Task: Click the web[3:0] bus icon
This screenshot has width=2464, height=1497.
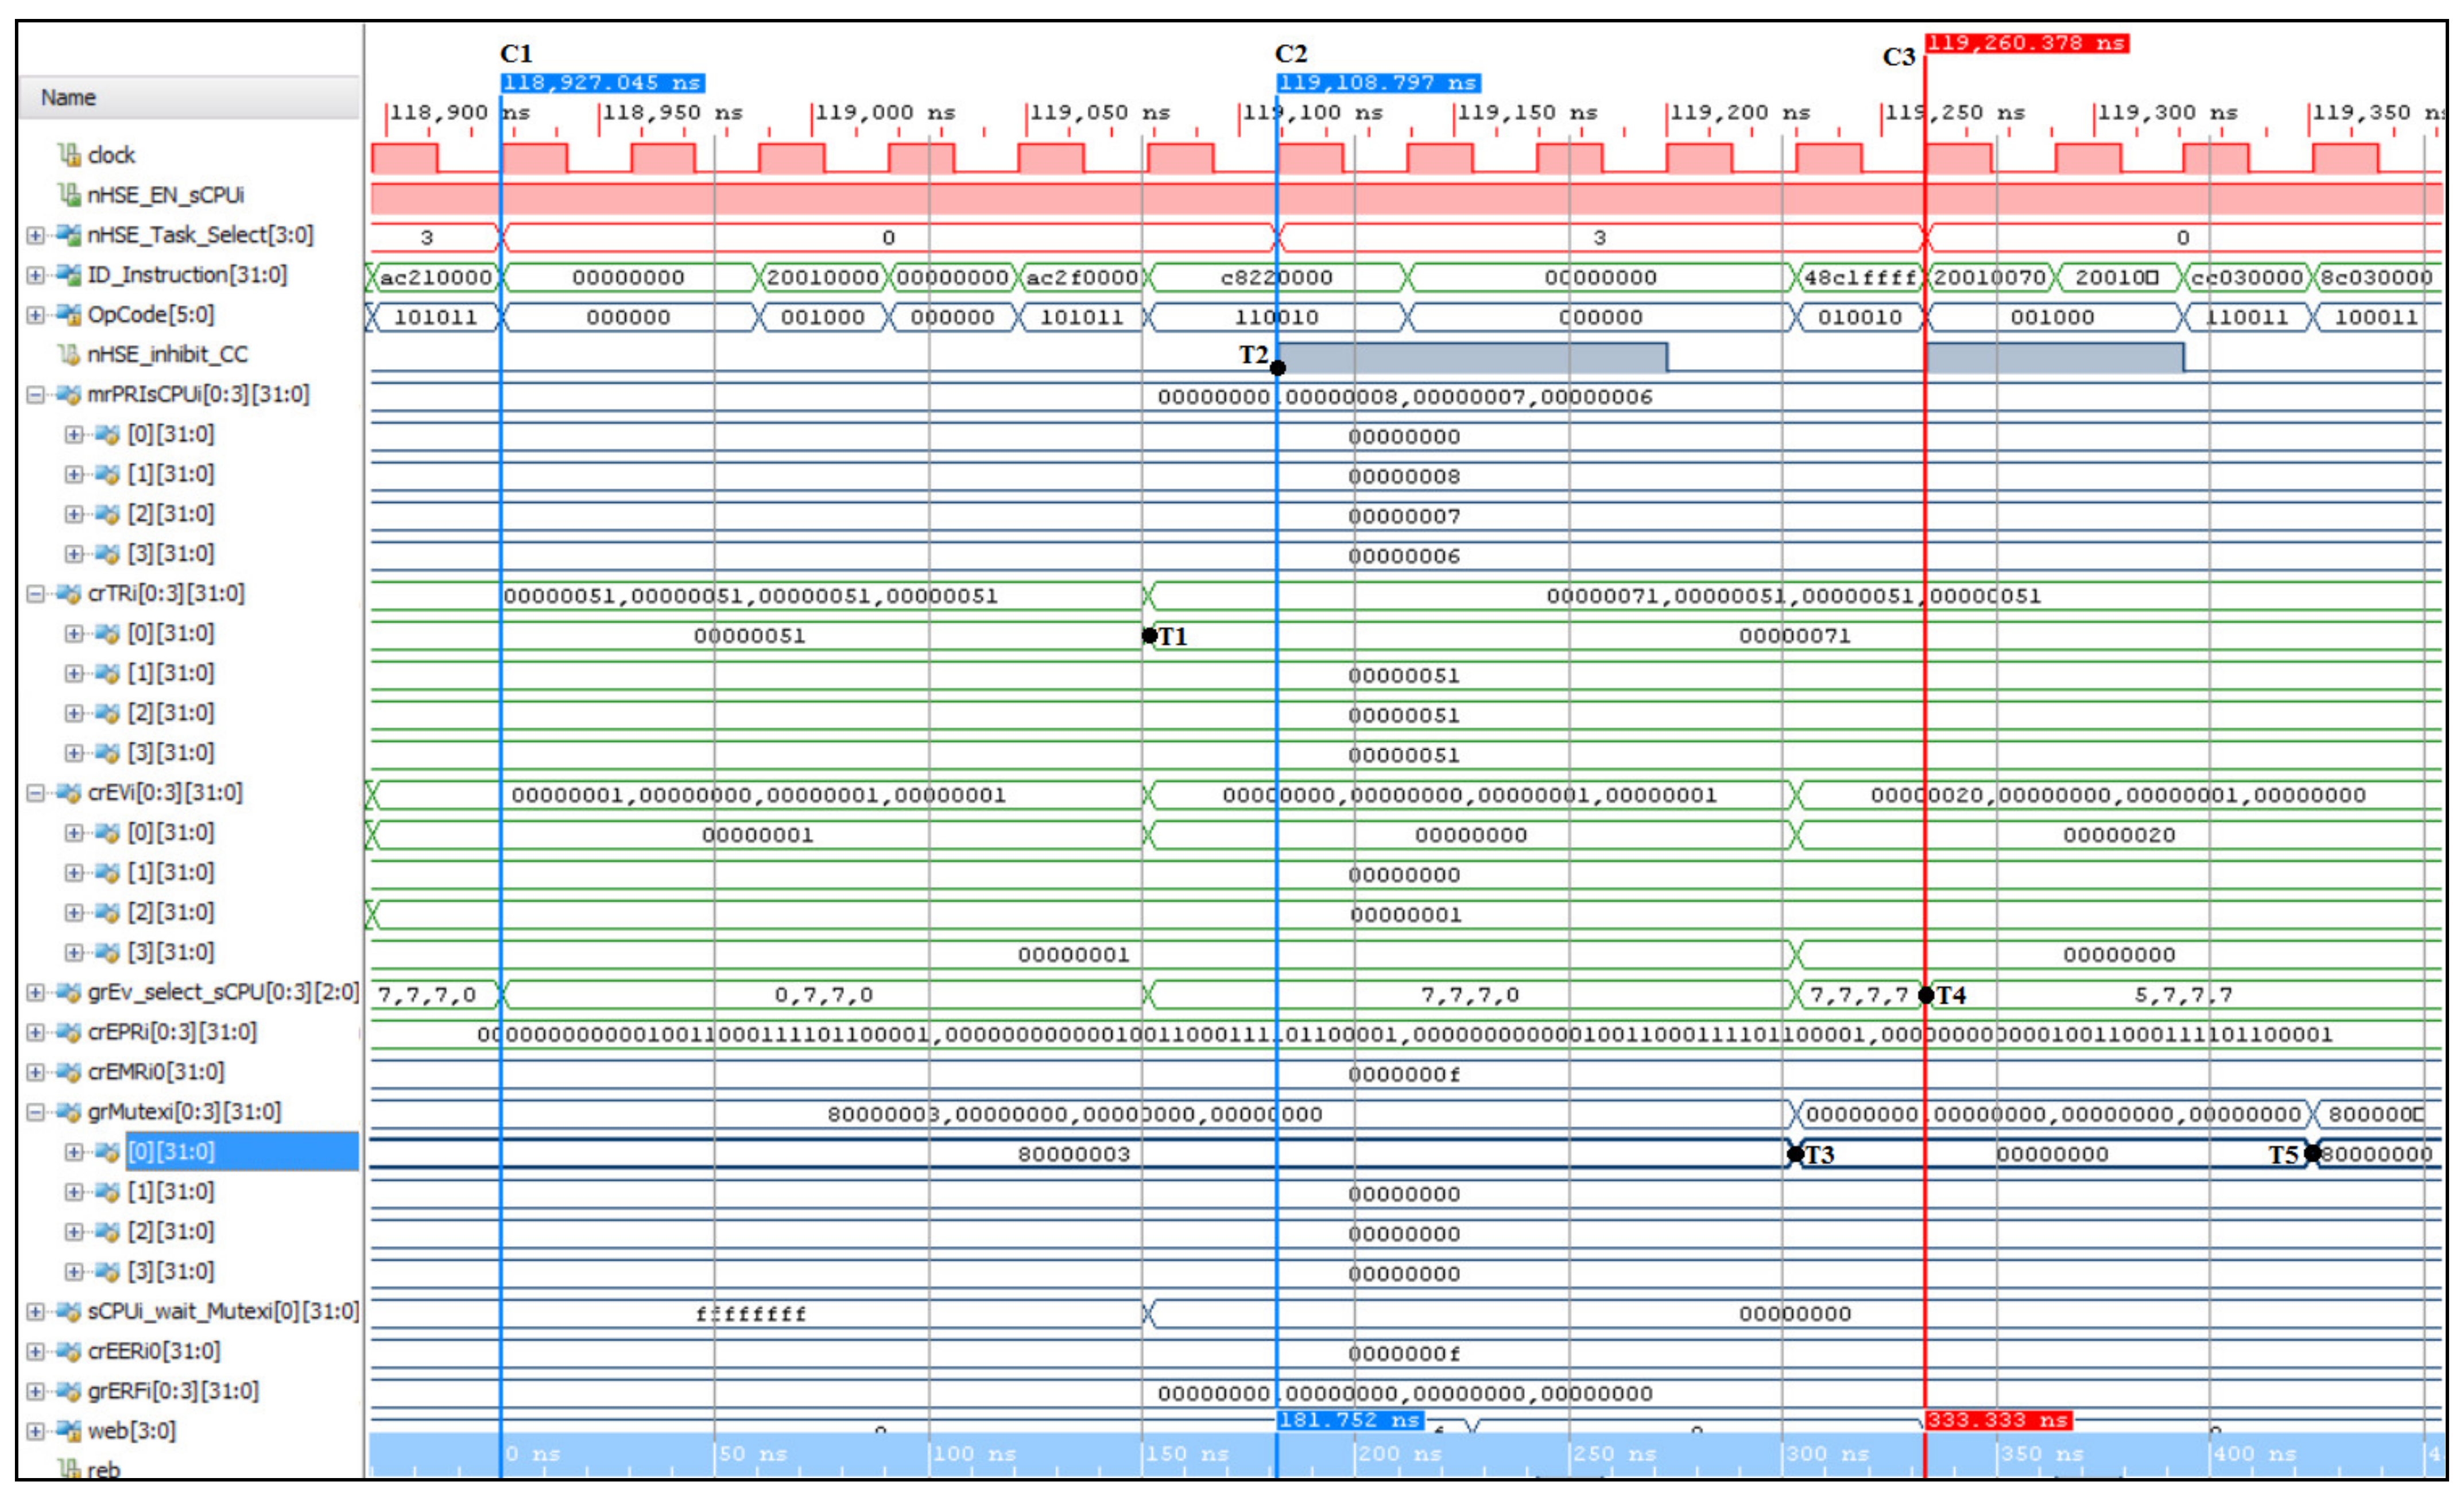Action: tap(69, 1431)
